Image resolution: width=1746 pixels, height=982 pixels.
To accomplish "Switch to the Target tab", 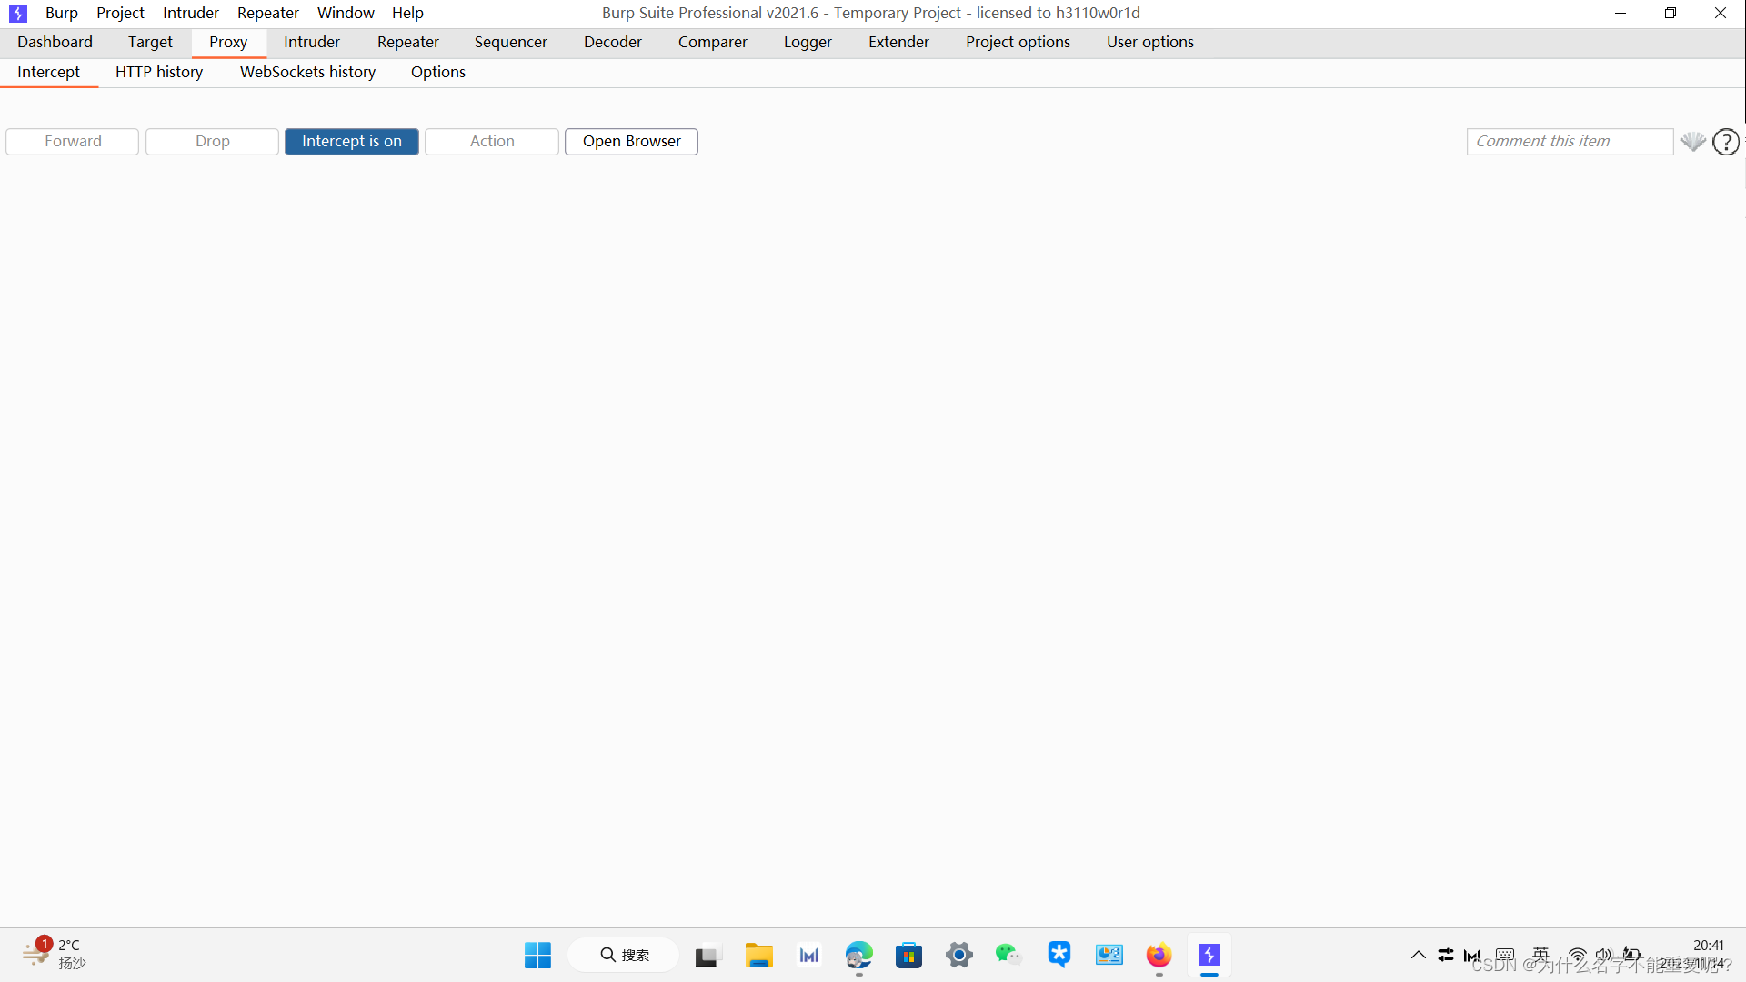I will [150, 43].
